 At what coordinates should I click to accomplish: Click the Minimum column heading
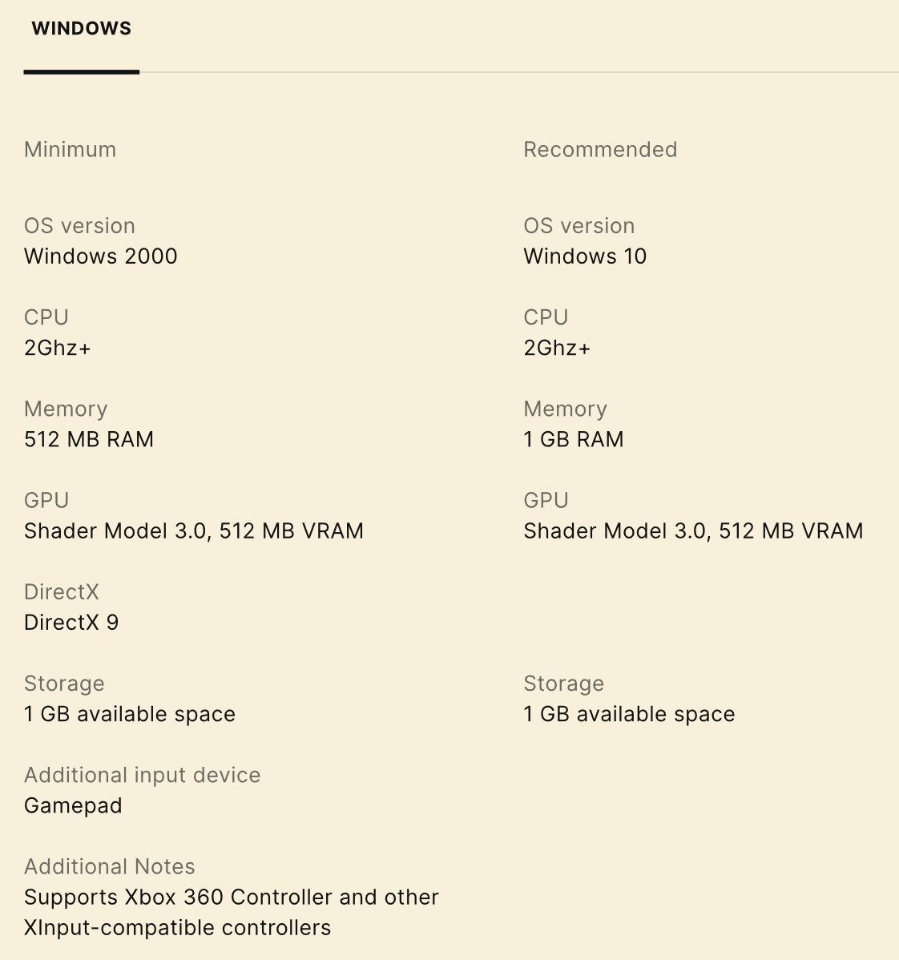pyautogui.click(x=71, y=150)
